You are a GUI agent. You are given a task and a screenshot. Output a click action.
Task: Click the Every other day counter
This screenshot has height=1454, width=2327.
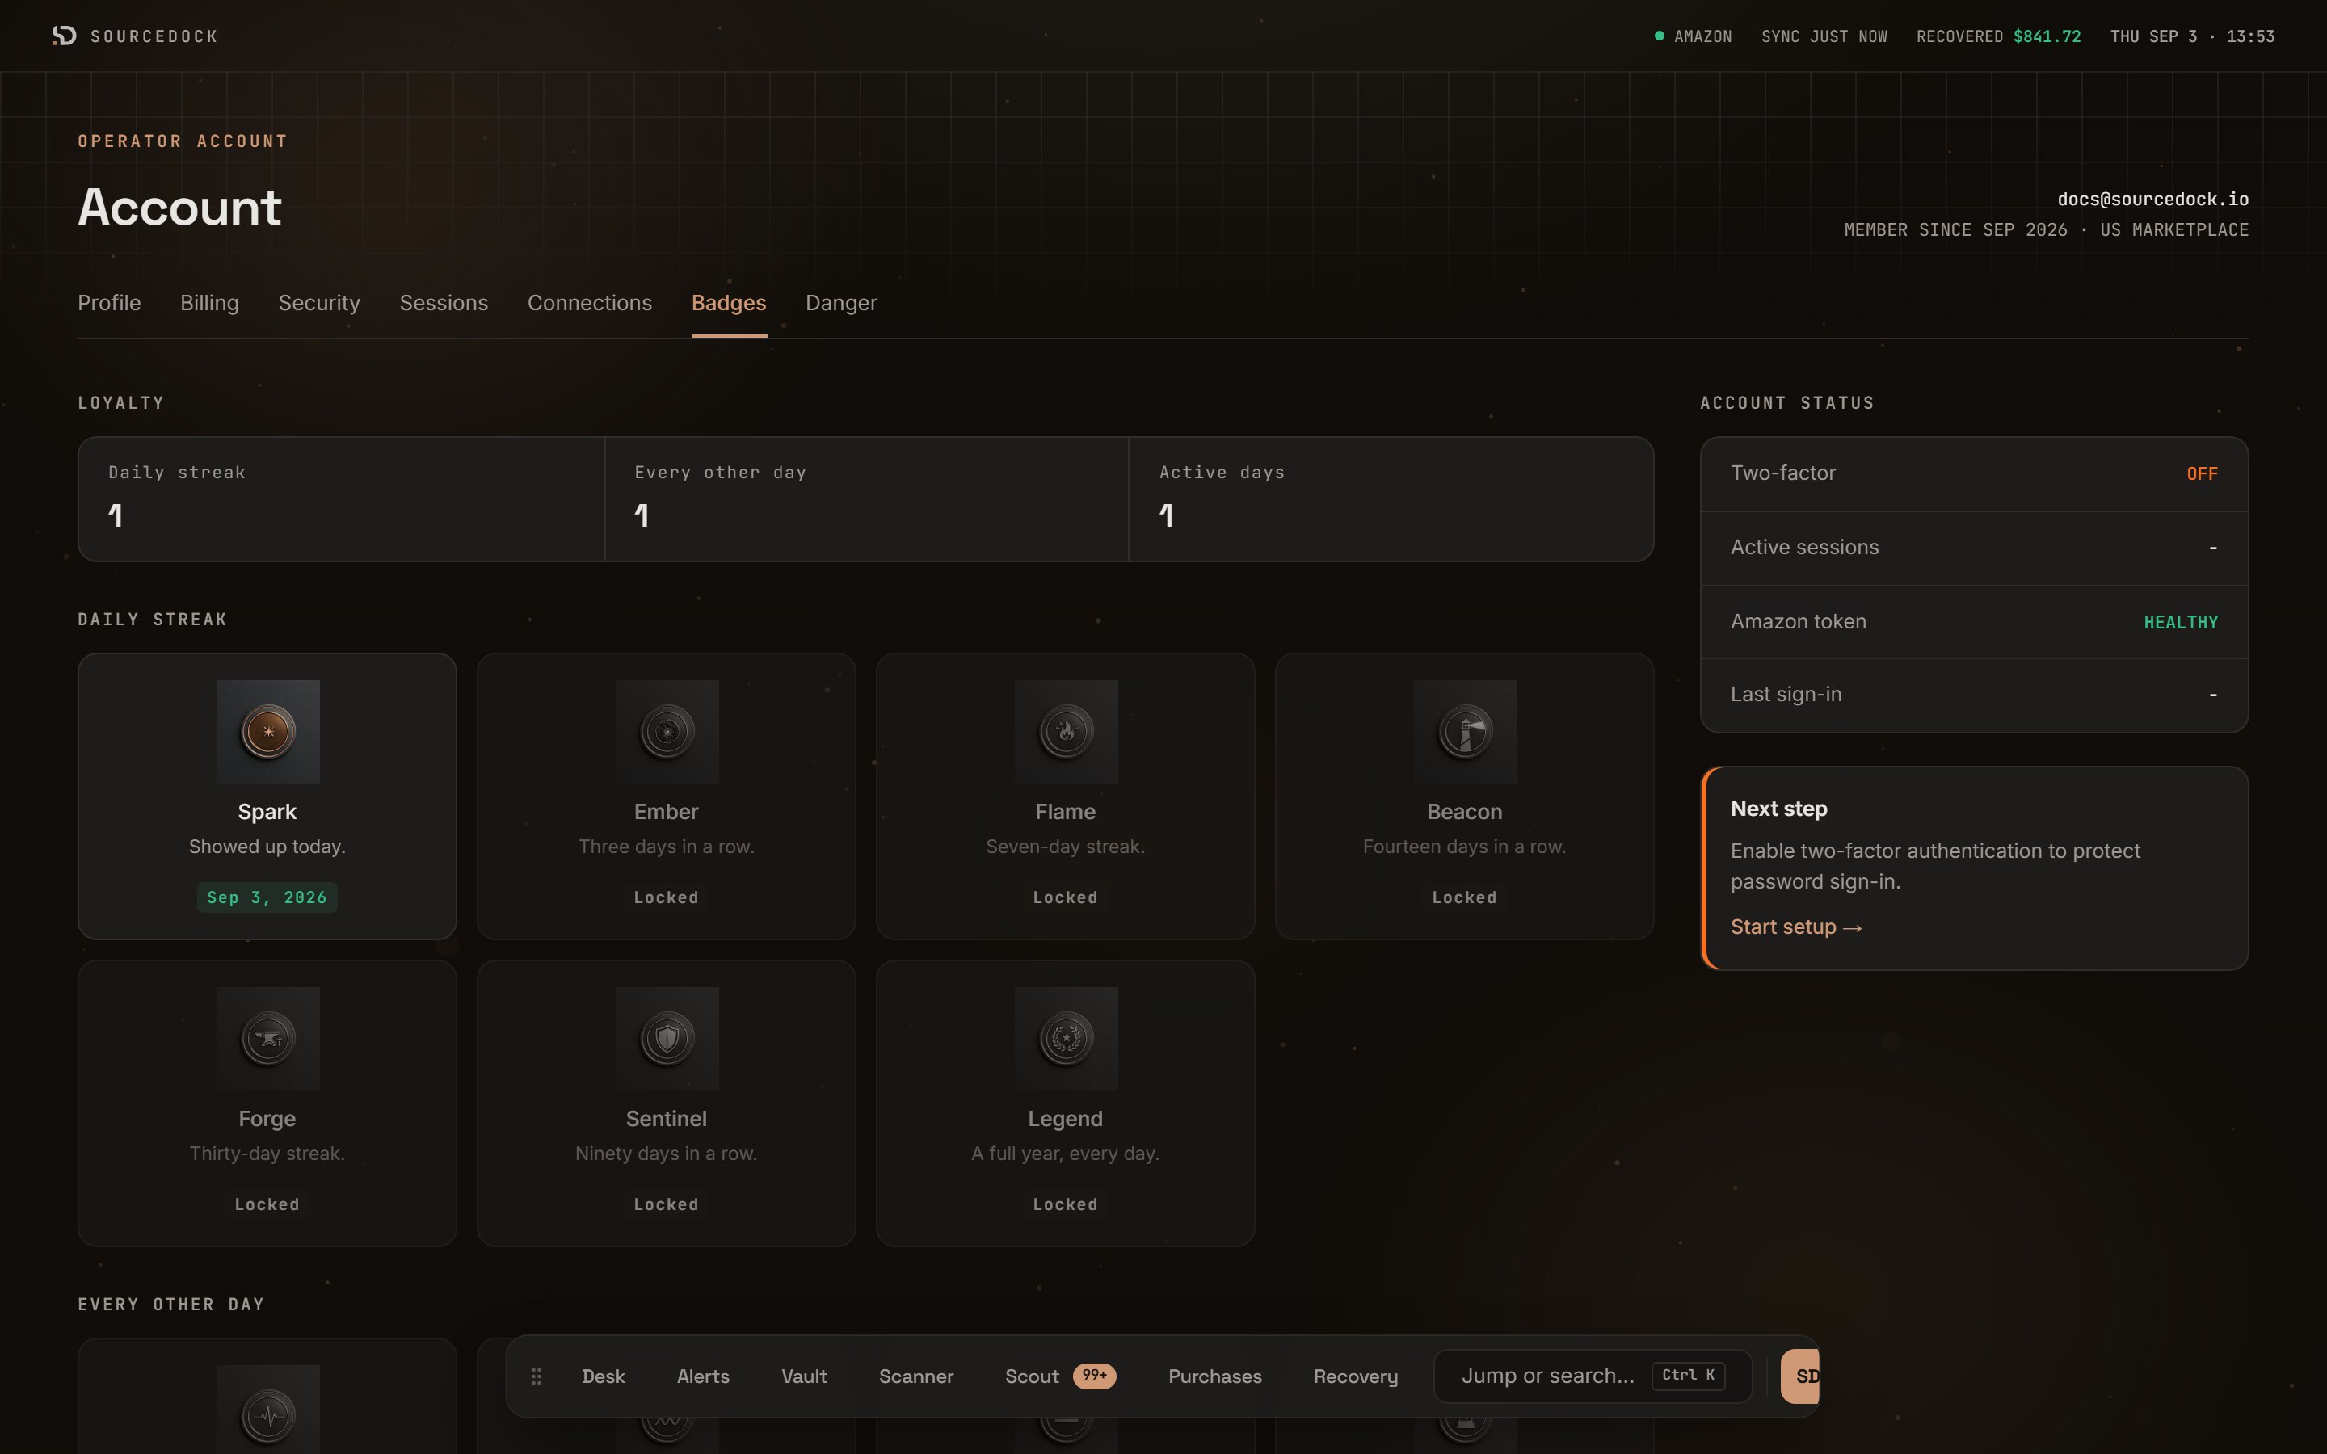tap(866, 499)
